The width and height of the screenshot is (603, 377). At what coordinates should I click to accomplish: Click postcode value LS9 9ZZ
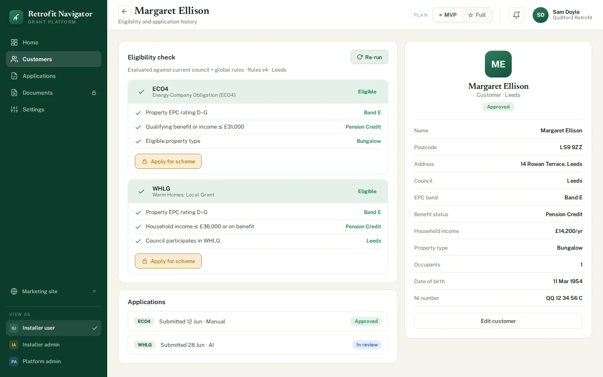click(x=571, y=147)
